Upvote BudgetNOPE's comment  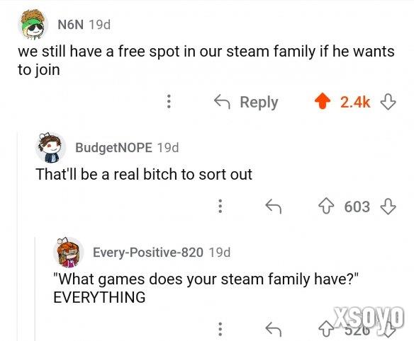[326, 206]
